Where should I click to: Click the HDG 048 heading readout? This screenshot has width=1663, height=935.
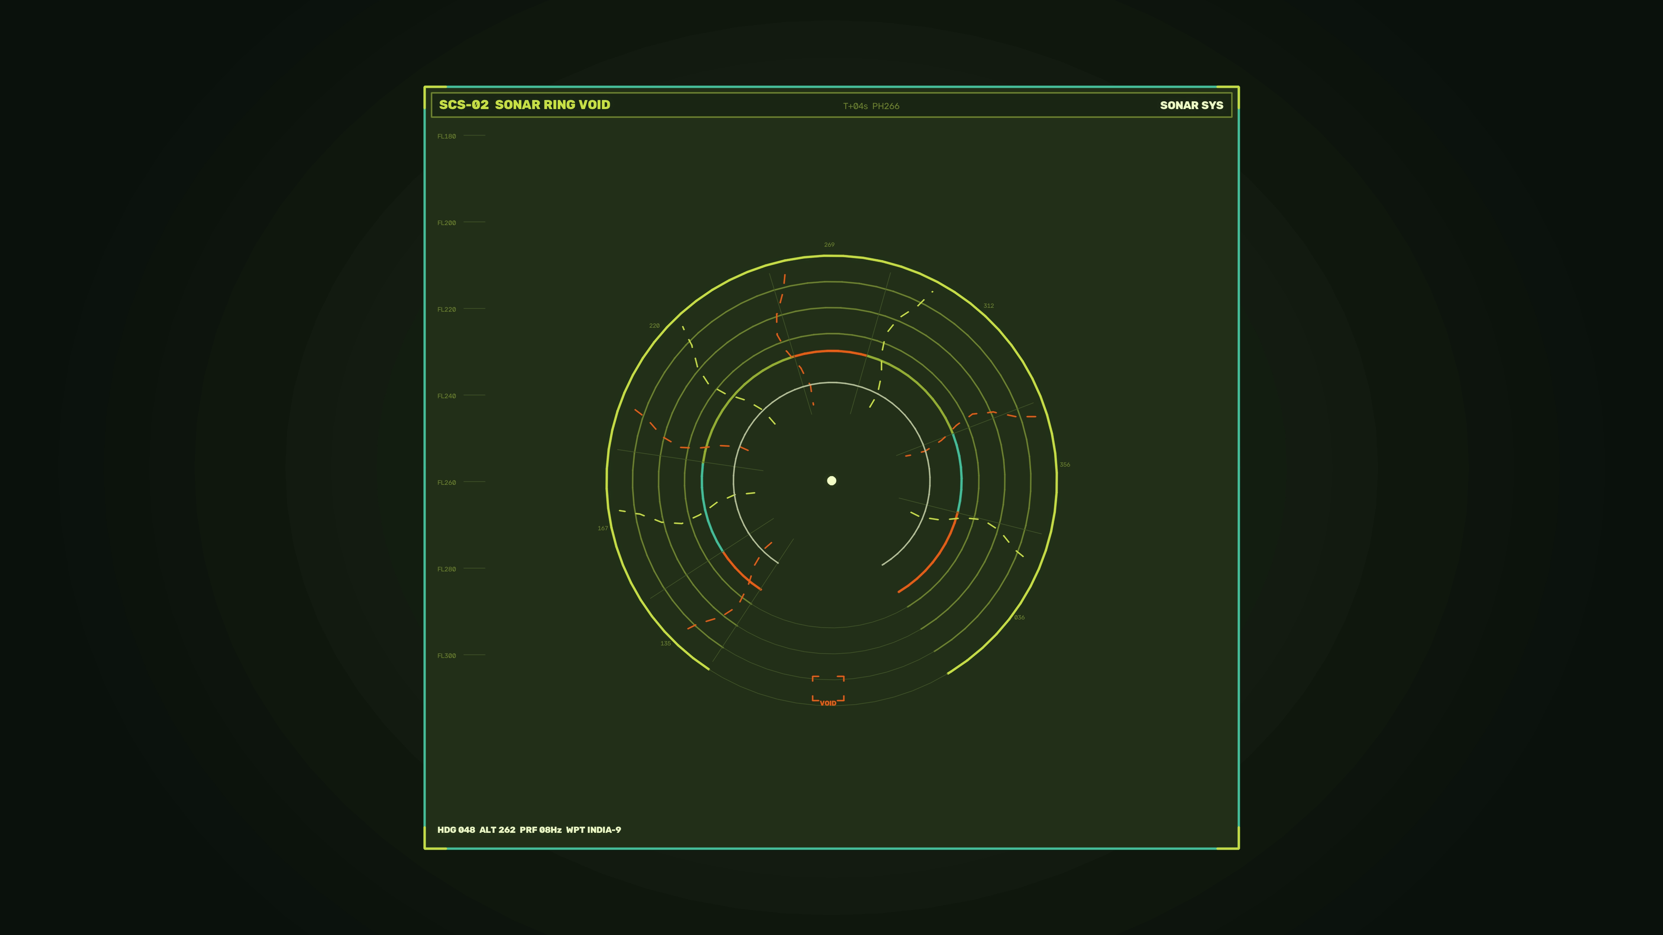456,830
